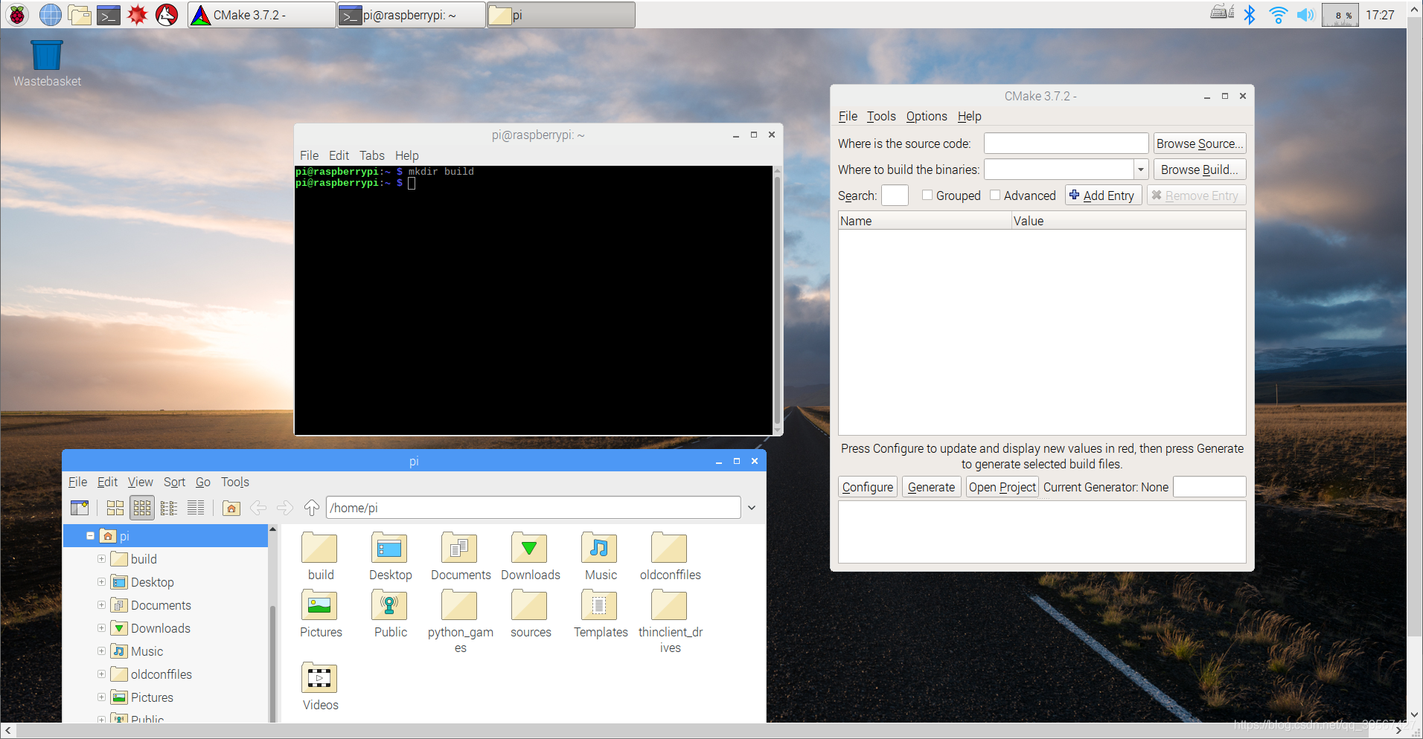Open the Wolfram wolf icon
Image resolution: width=1423 pixels, height=739 pixels.
click(x=167, y=15)
